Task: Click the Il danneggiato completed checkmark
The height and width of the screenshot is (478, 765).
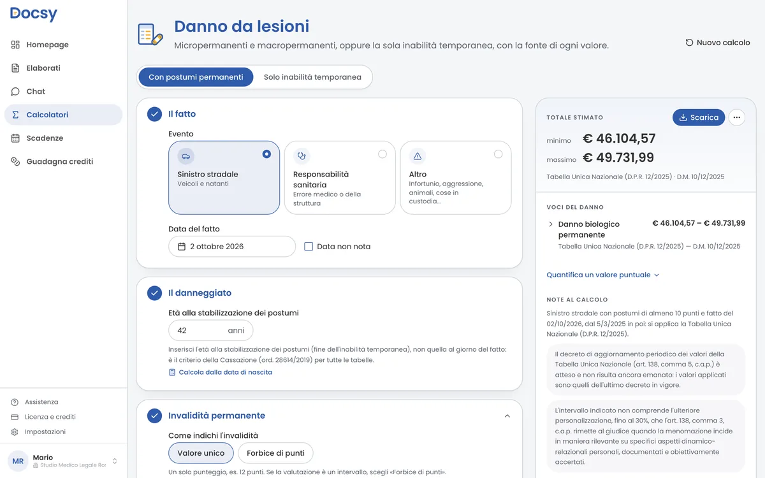Action: 154,293
